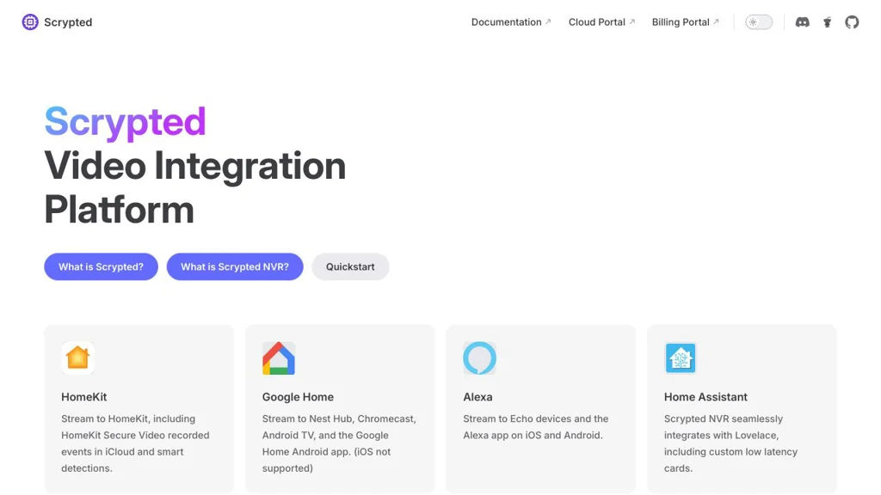This screenshot has height=495, width=881.
Task: Select the Alexa card title
Action: tap(477, 397)
